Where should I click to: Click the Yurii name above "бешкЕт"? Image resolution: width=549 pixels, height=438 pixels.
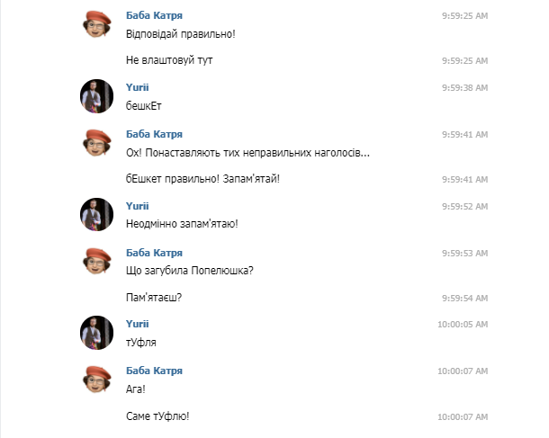(x=137, y=87)
